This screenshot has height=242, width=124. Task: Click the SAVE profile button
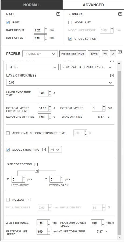94,54
